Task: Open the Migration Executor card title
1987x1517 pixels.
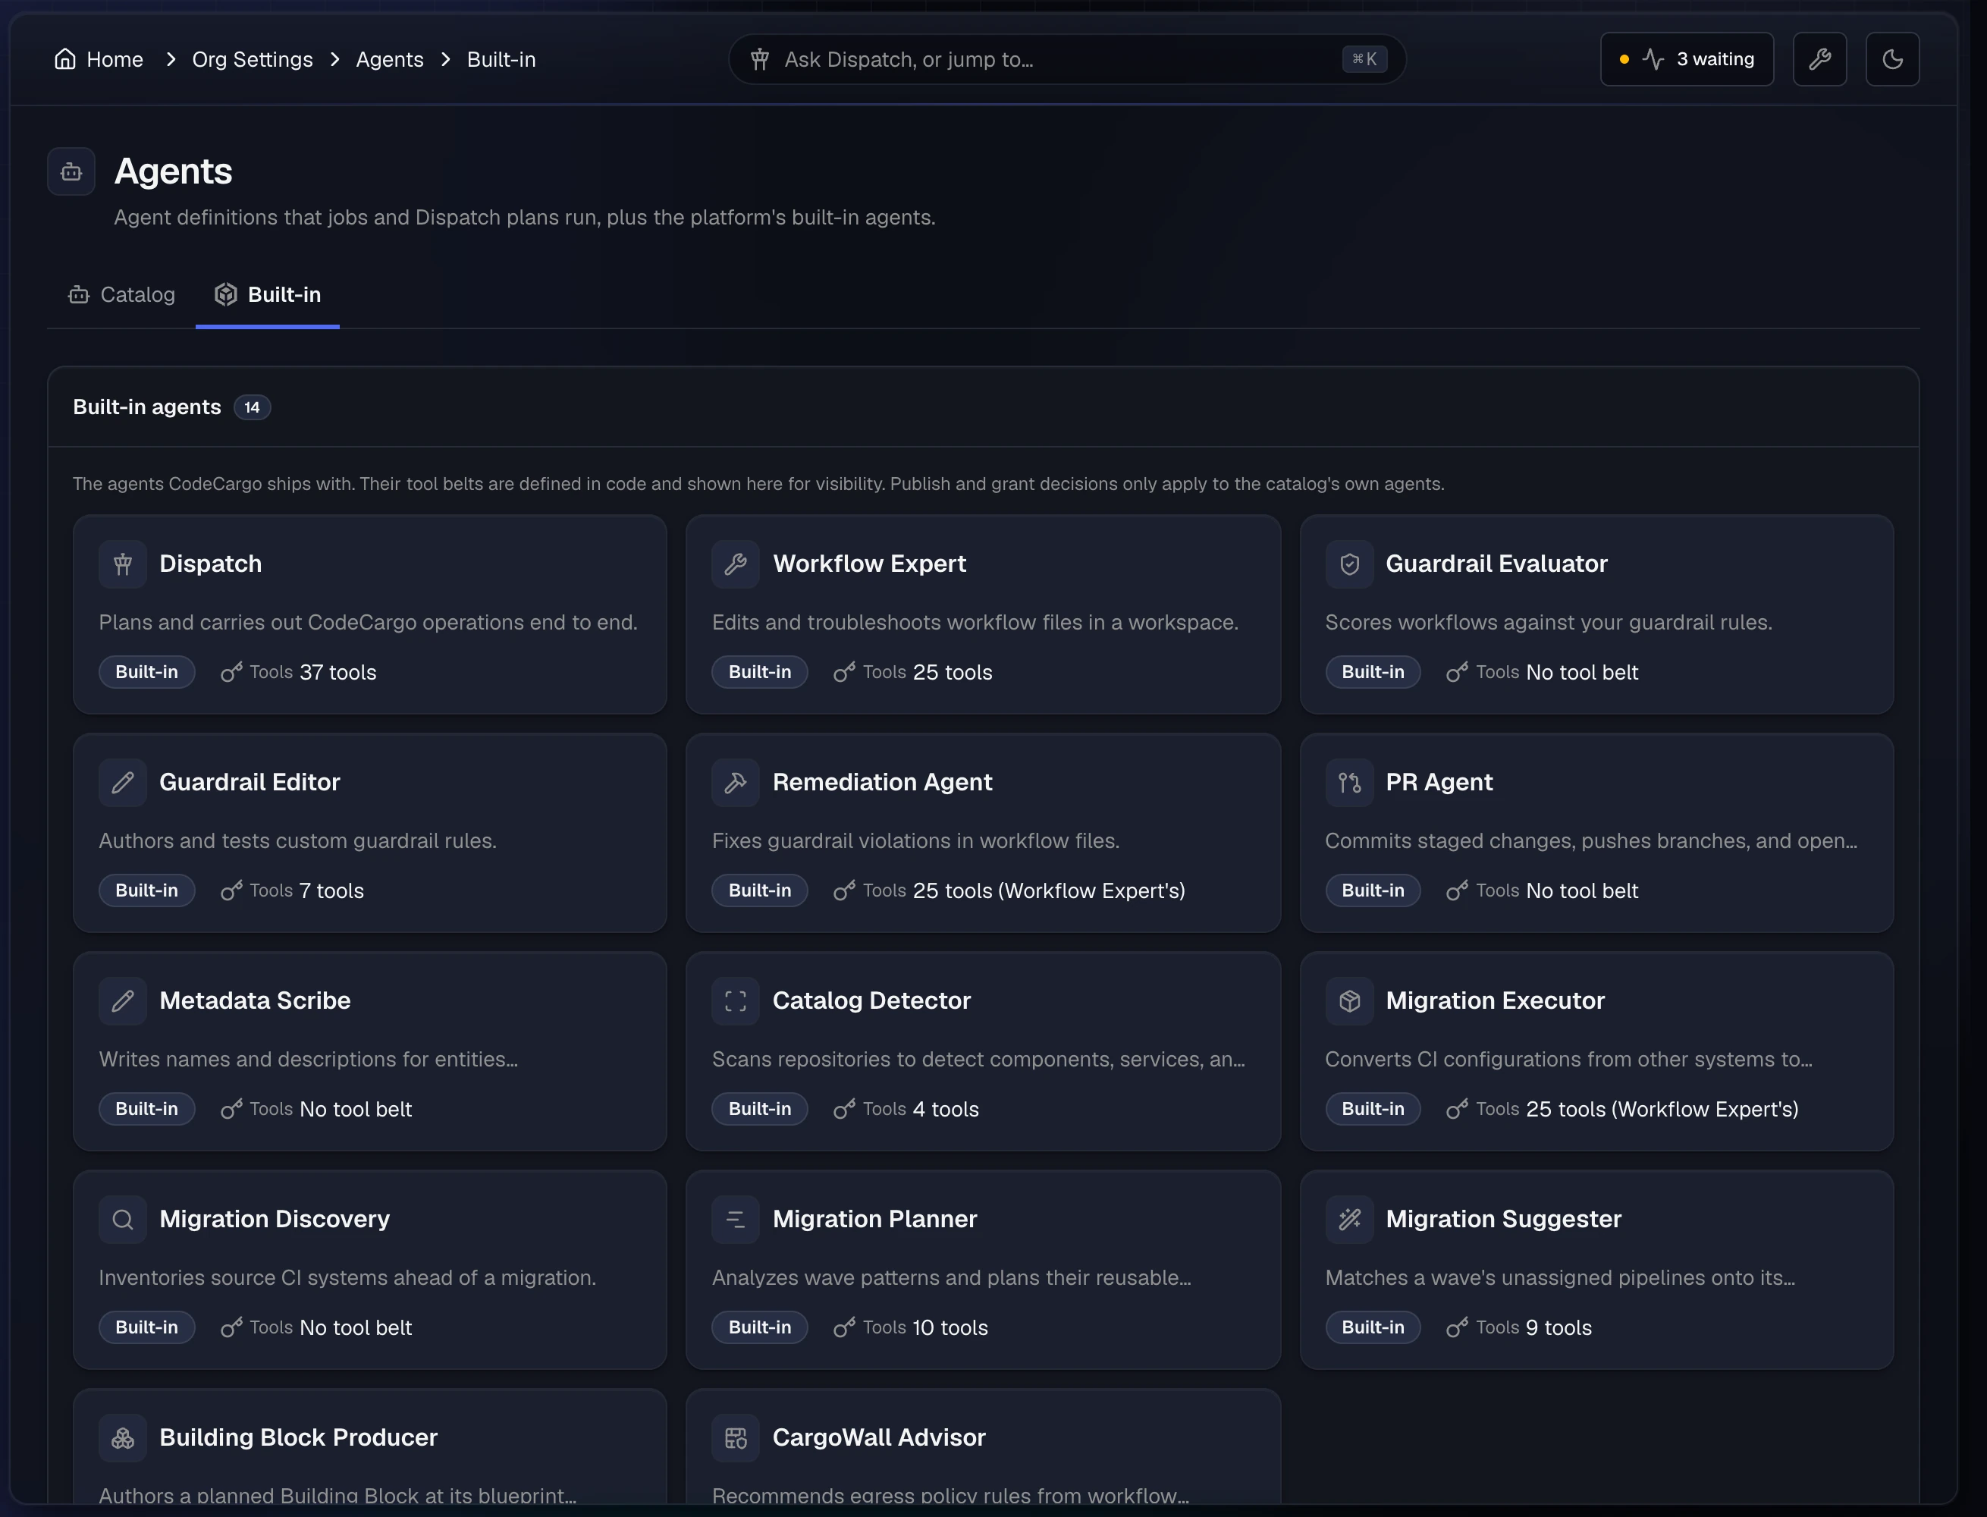Action: click(1495, 1001)
